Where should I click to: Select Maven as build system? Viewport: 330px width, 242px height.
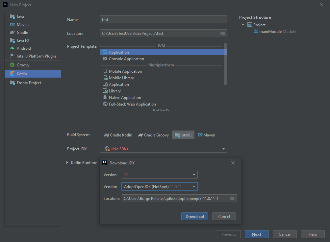click(x=206, y=135)
